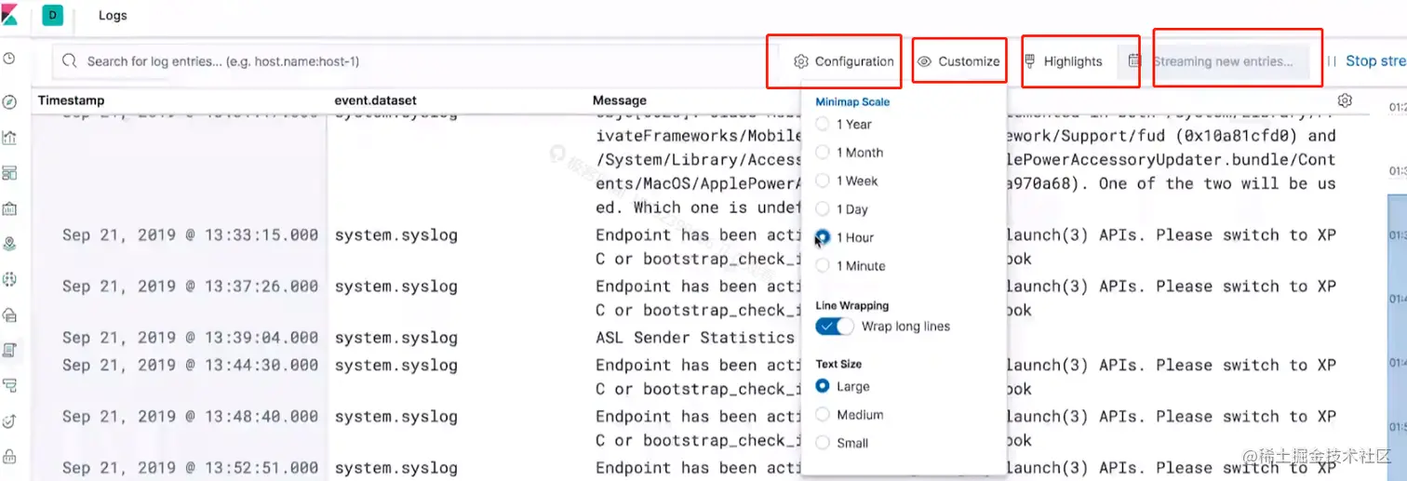Click the Logs breadcrumb
This screenshot has height=481, width=1407.
click(113, 15)
